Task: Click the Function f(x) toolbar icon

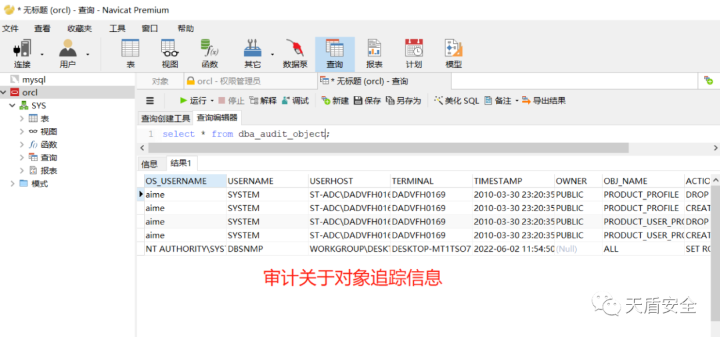Action: [209, 49]
